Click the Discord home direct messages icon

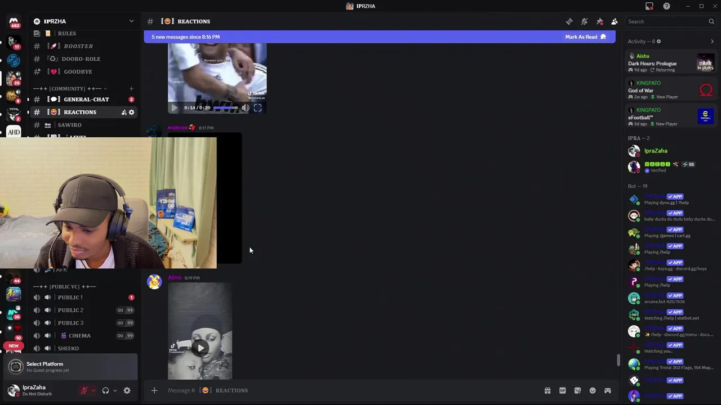pos(14,22)
